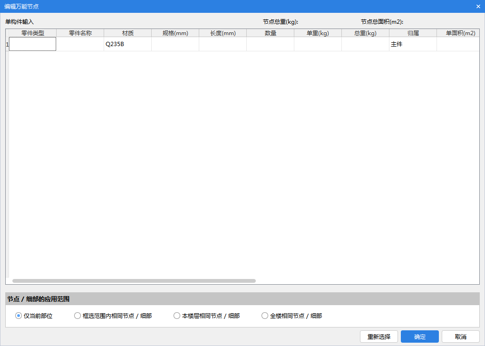Click the horizontal scrollbar of the table

coord(134,281)
